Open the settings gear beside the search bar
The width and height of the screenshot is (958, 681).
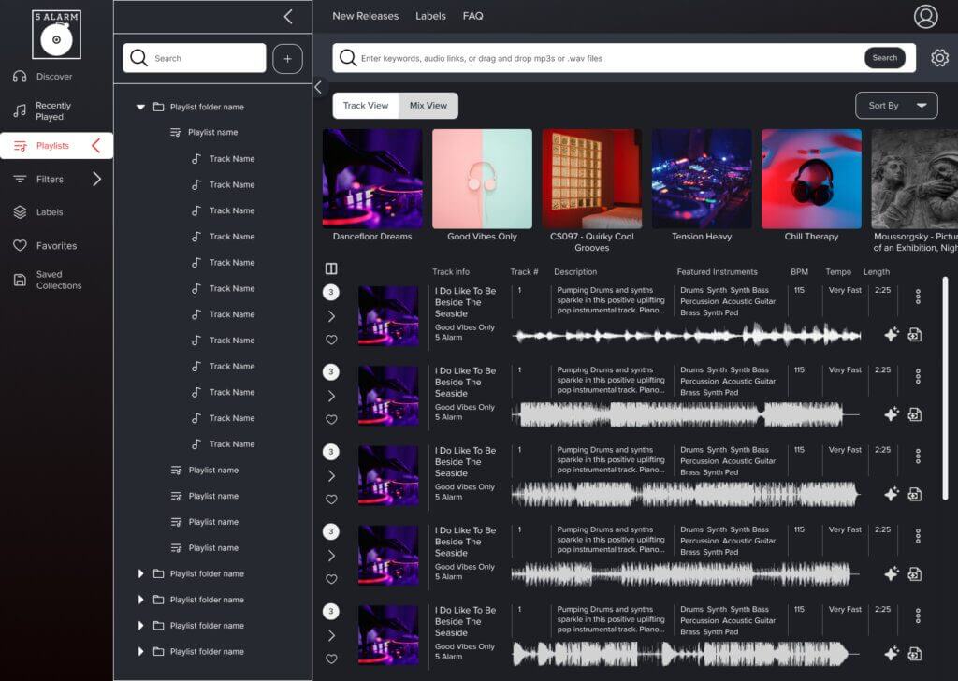pyautogui.click(x=939, y=57)
